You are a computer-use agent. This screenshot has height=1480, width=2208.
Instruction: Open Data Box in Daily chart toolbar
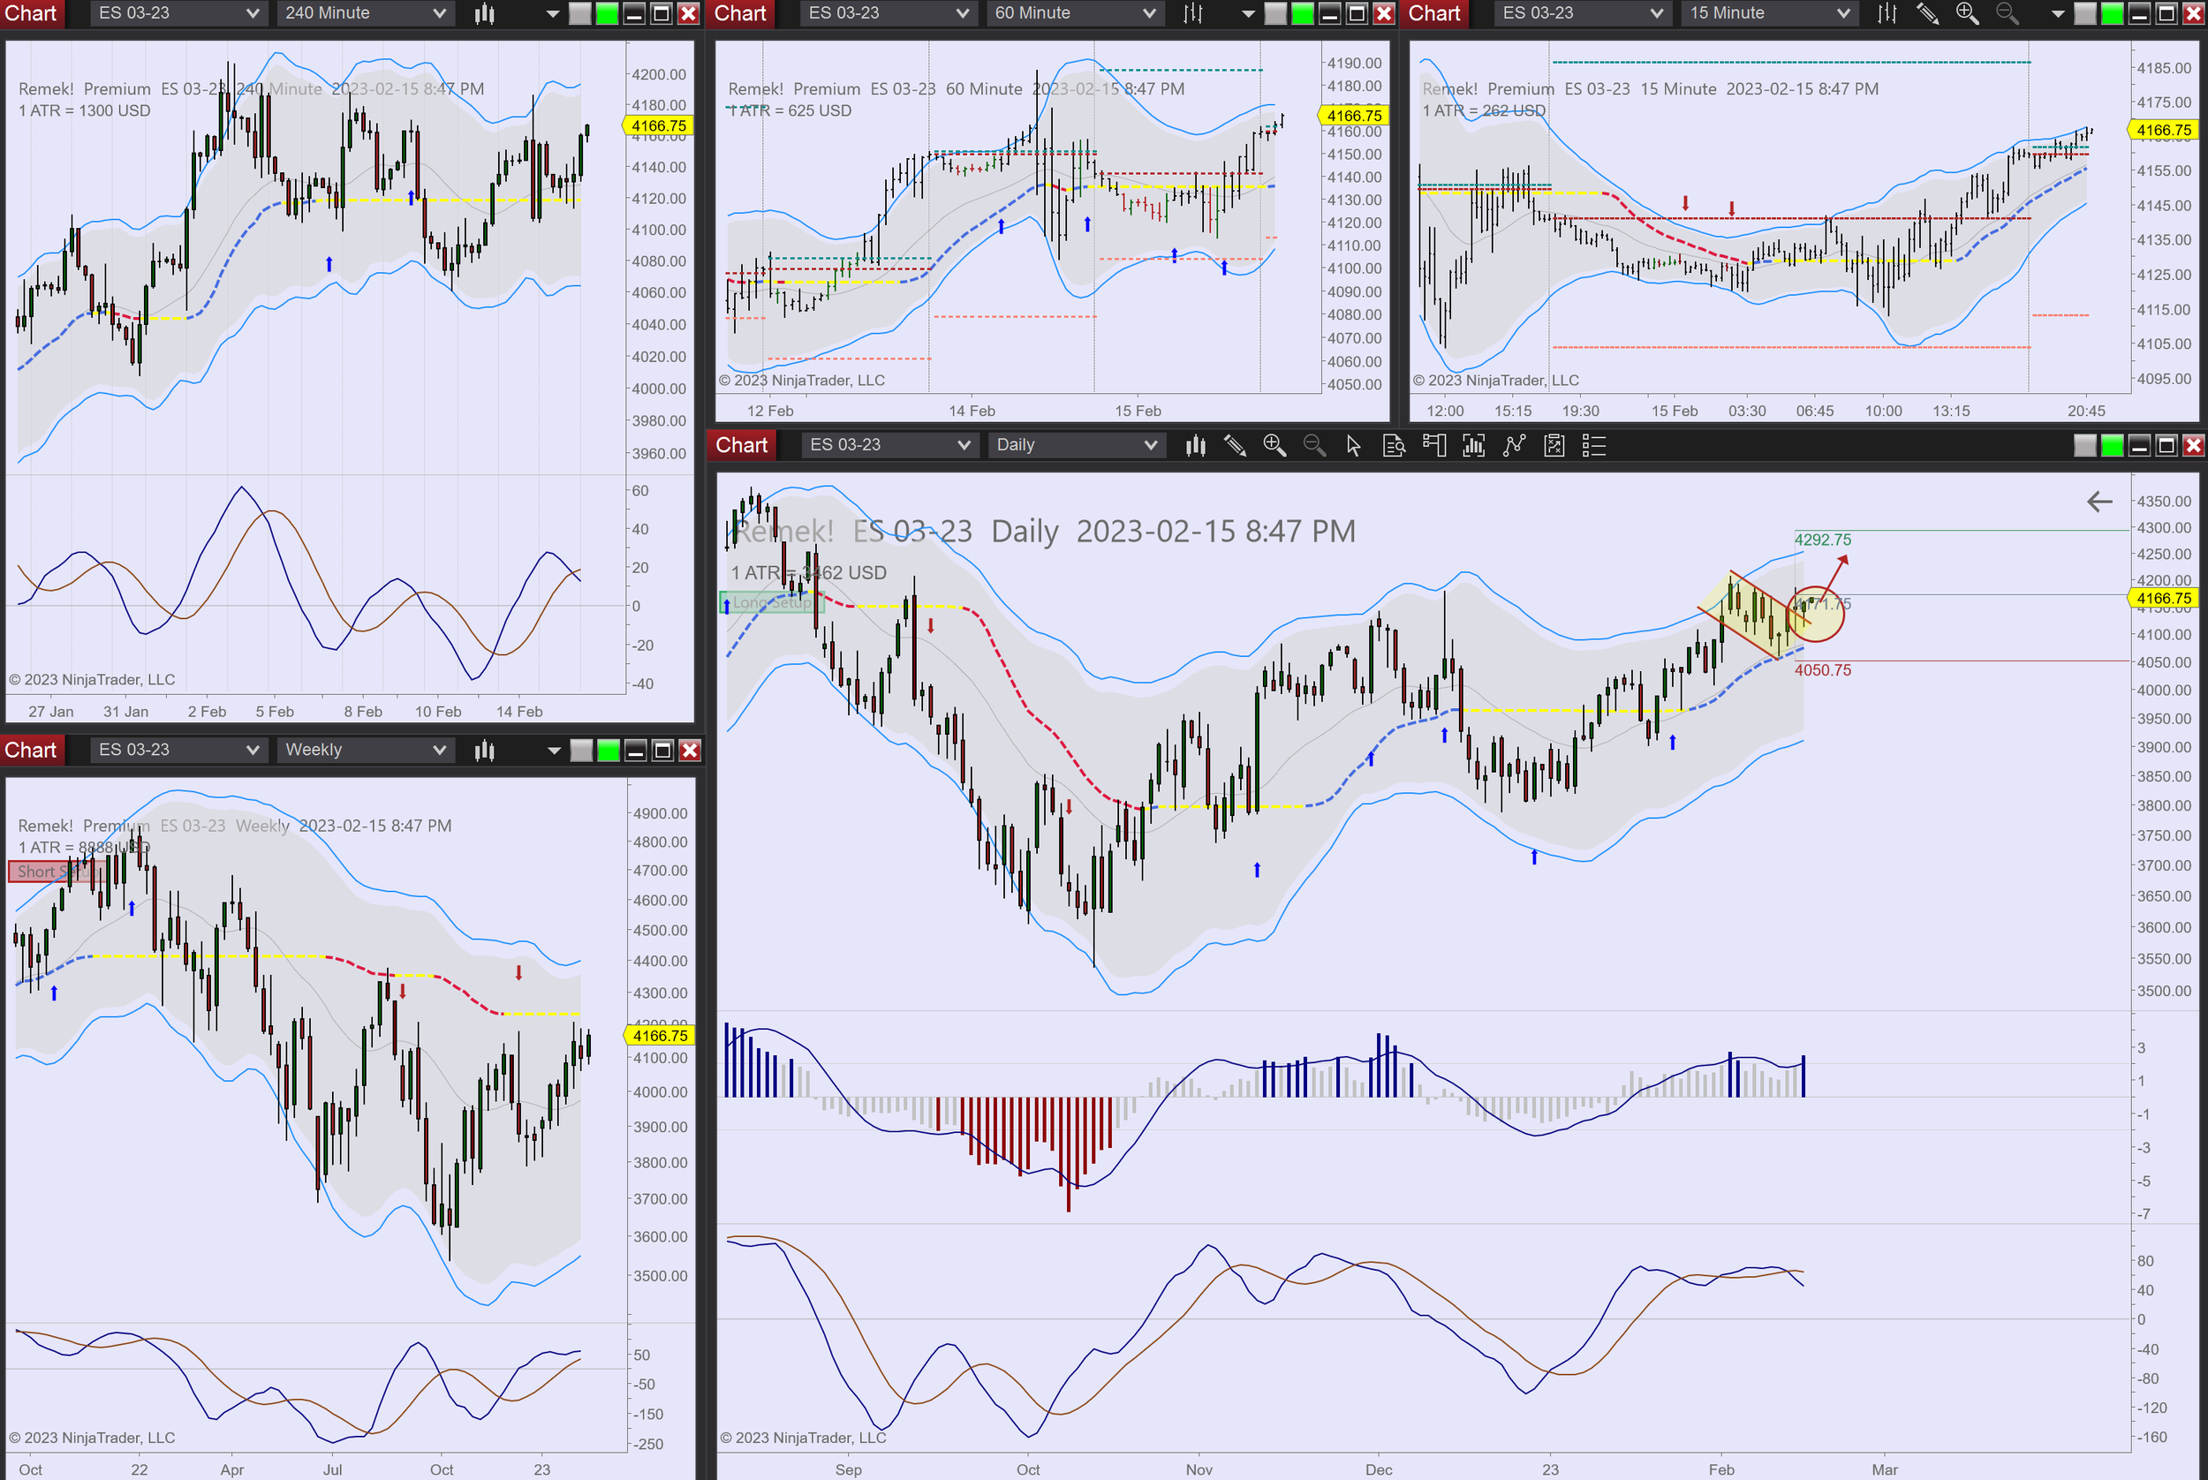tap(1394, 446)
